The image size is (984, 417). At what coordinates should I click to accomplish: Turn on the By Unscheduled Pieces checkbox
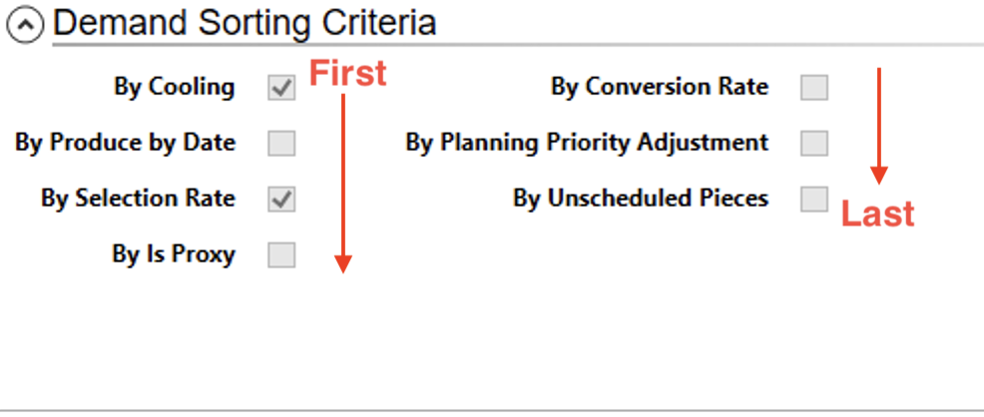[x=814, y=200]
